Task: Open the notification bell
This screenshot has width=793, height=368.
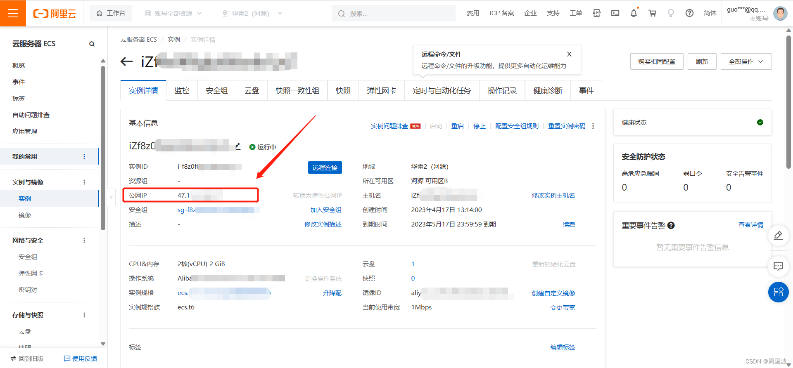Action: pos(634,13)
